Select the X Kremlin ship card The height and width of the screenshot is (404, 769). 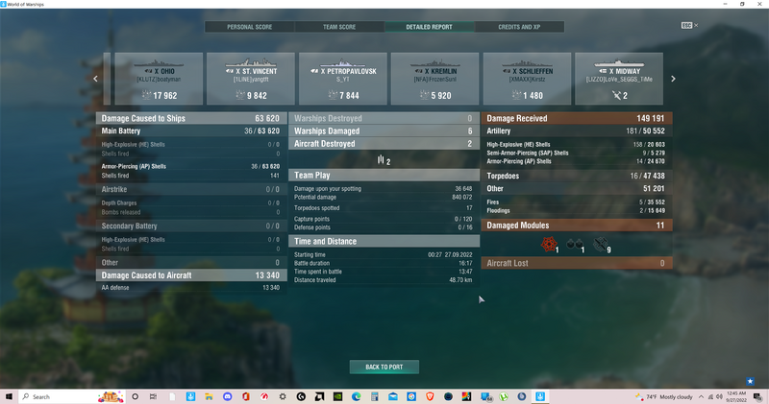point(435,79)
